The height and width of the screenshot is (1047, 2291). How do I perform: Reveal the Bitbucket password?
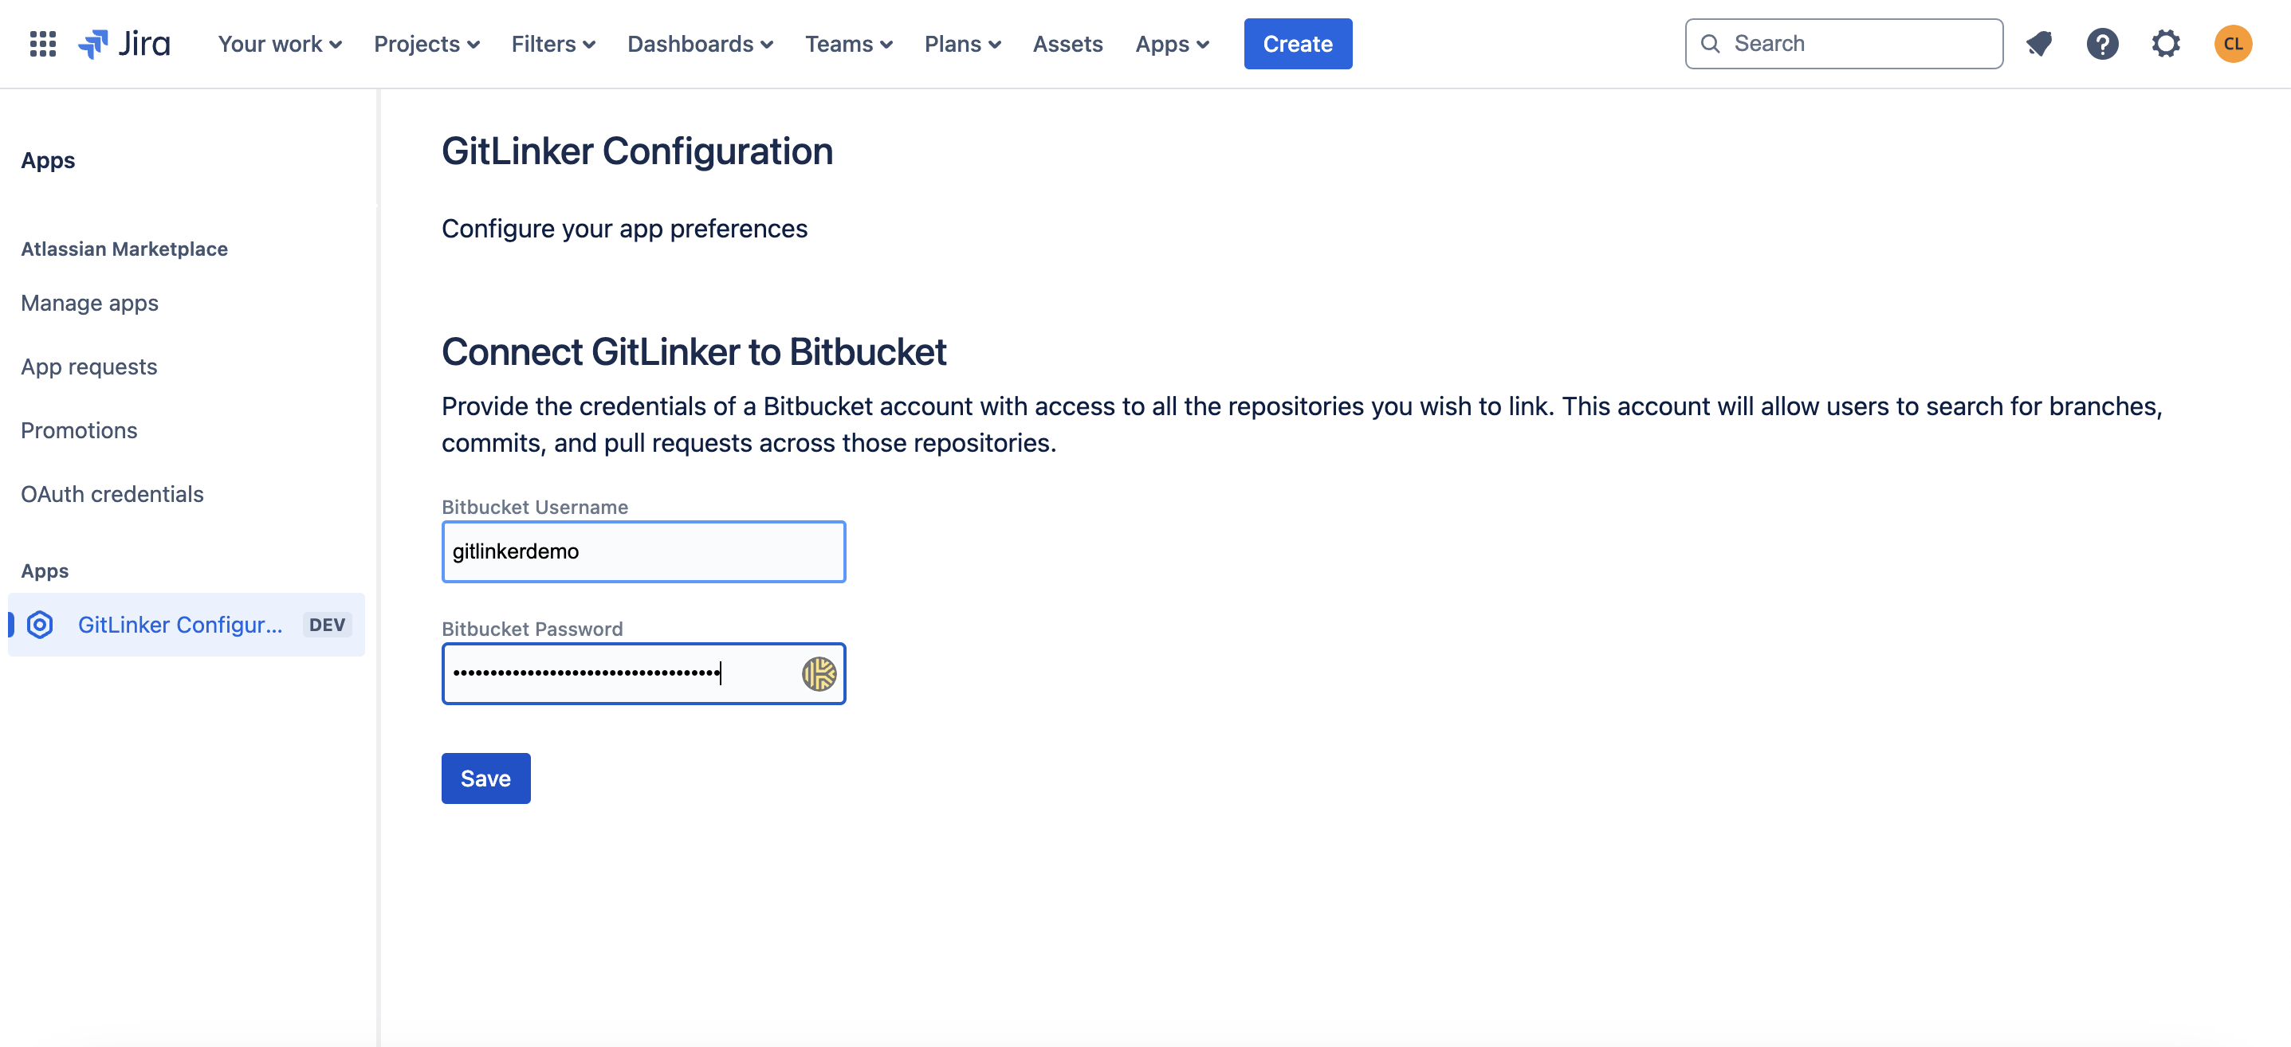(x=818, y=674)
